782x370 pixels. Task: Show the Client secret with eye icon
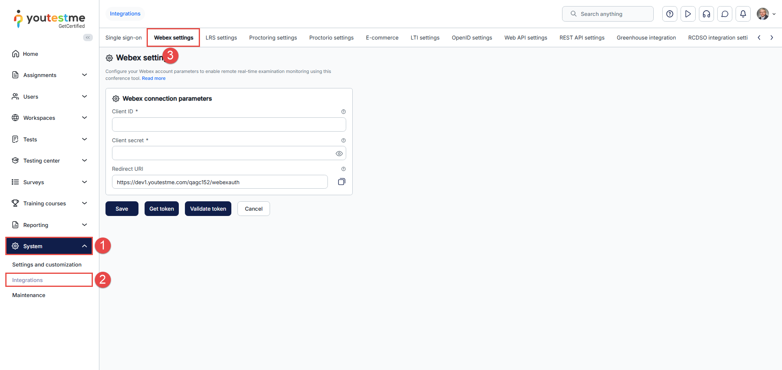point(339,154)
